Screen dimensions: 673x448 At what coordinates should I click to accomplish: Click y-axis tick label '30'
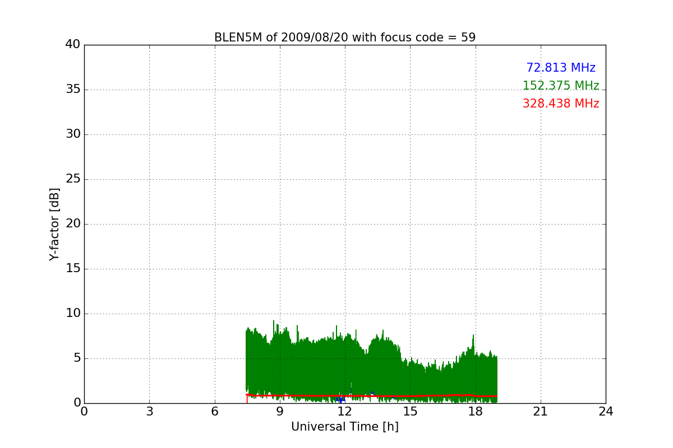73,134
